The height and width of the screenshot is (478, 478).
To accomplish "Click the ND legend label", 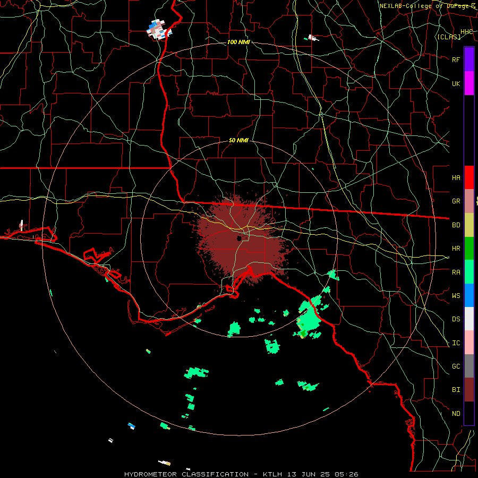I will pos(456,414).
